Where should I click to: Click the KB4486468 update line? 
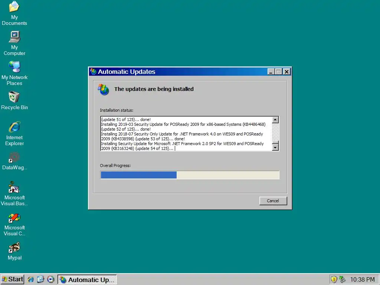click(x=183, y=124)
